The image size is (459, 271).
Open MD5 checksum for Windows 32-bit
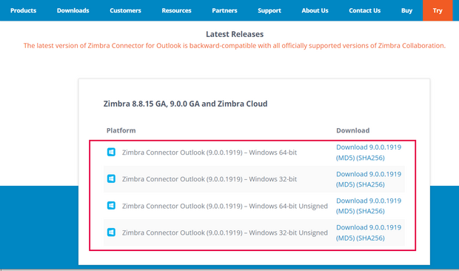[346, 184]
